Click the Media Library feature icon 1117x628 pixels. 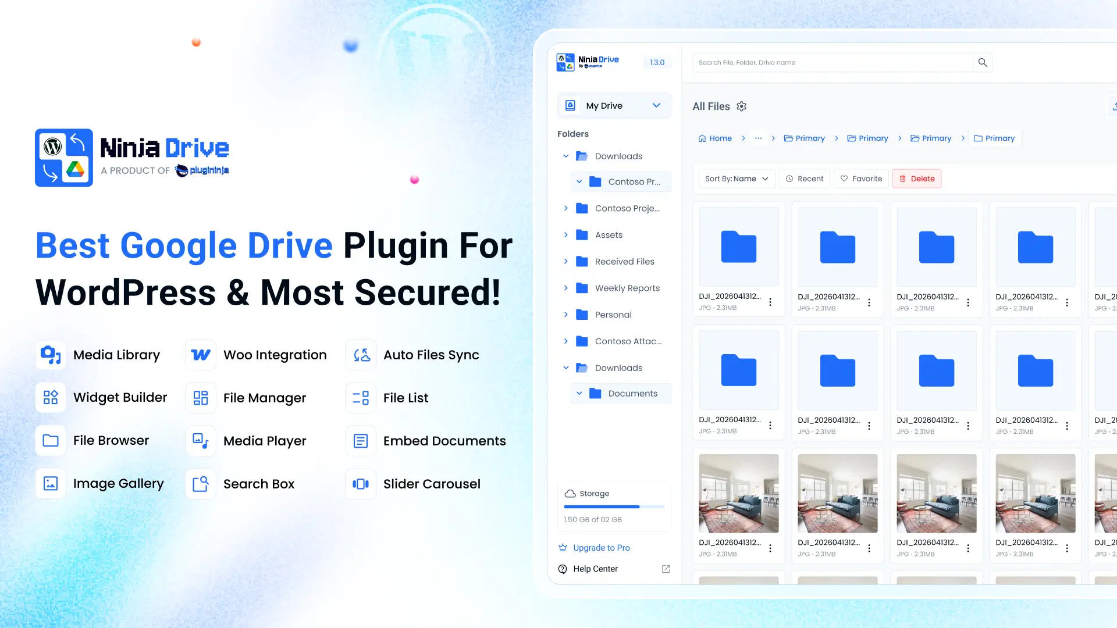[x=51, y=355]
